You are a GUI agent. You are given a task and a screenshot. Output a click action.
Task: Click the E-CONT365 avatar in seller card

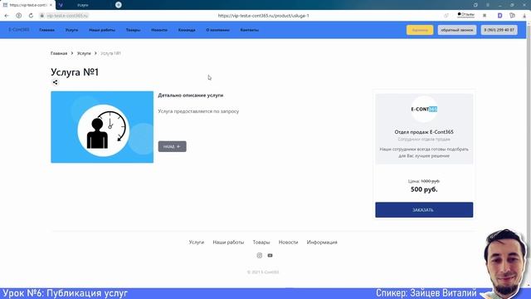tap(424, 109)
